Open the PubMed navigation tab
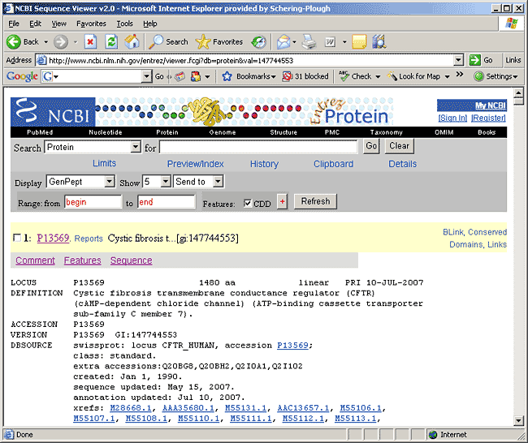 click(x=40, y=132)
